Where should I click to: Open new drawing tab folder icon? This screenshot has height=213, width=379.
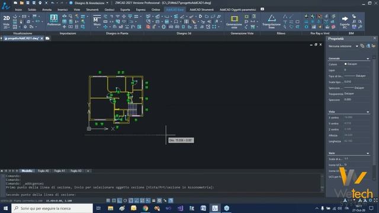[47, 38]
